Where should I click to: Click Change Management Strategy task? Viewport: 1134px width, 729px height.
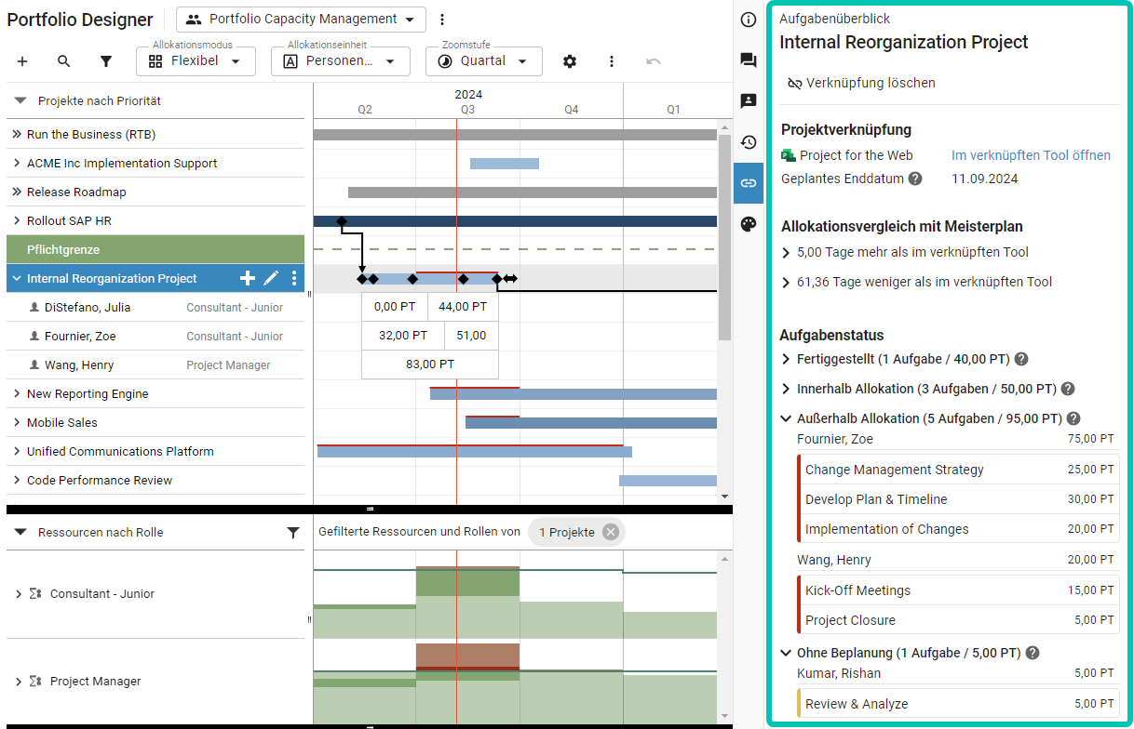[958, 470]
